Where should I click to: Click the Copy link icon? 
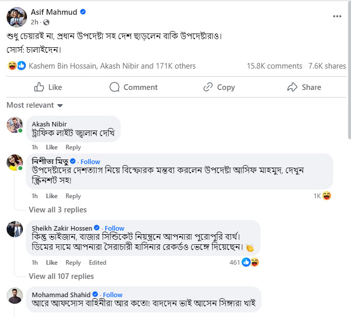coord(208,87)
